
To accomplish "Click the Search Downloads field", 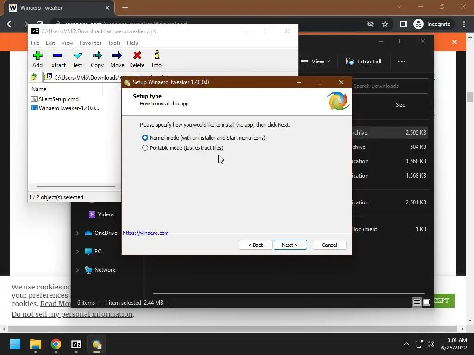I will pos(390,86).
